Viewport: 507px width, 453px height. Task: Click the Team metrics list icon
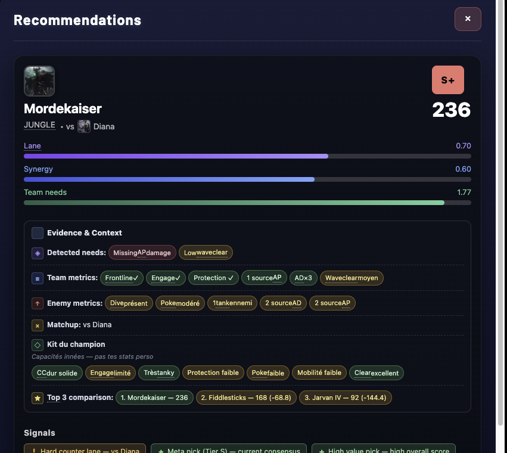37,278
